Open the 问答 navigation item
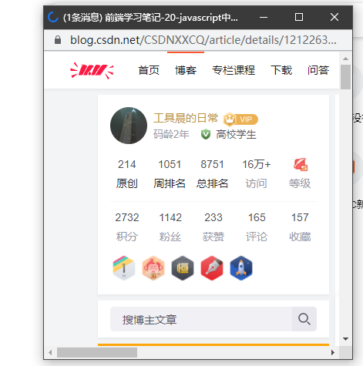 pos(318,70)
